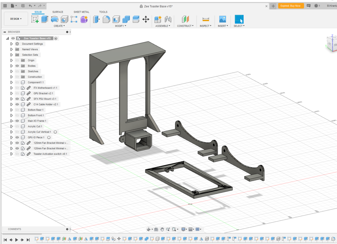337x244 pixels.
Task: Select the Create Sketch tool
Action: pyautogui.click(x=35, y=19)
